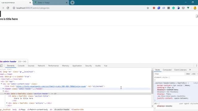This screenshot has width=198, height=111.
Task: Open the blue square browser extension
Action: (159, 8)
